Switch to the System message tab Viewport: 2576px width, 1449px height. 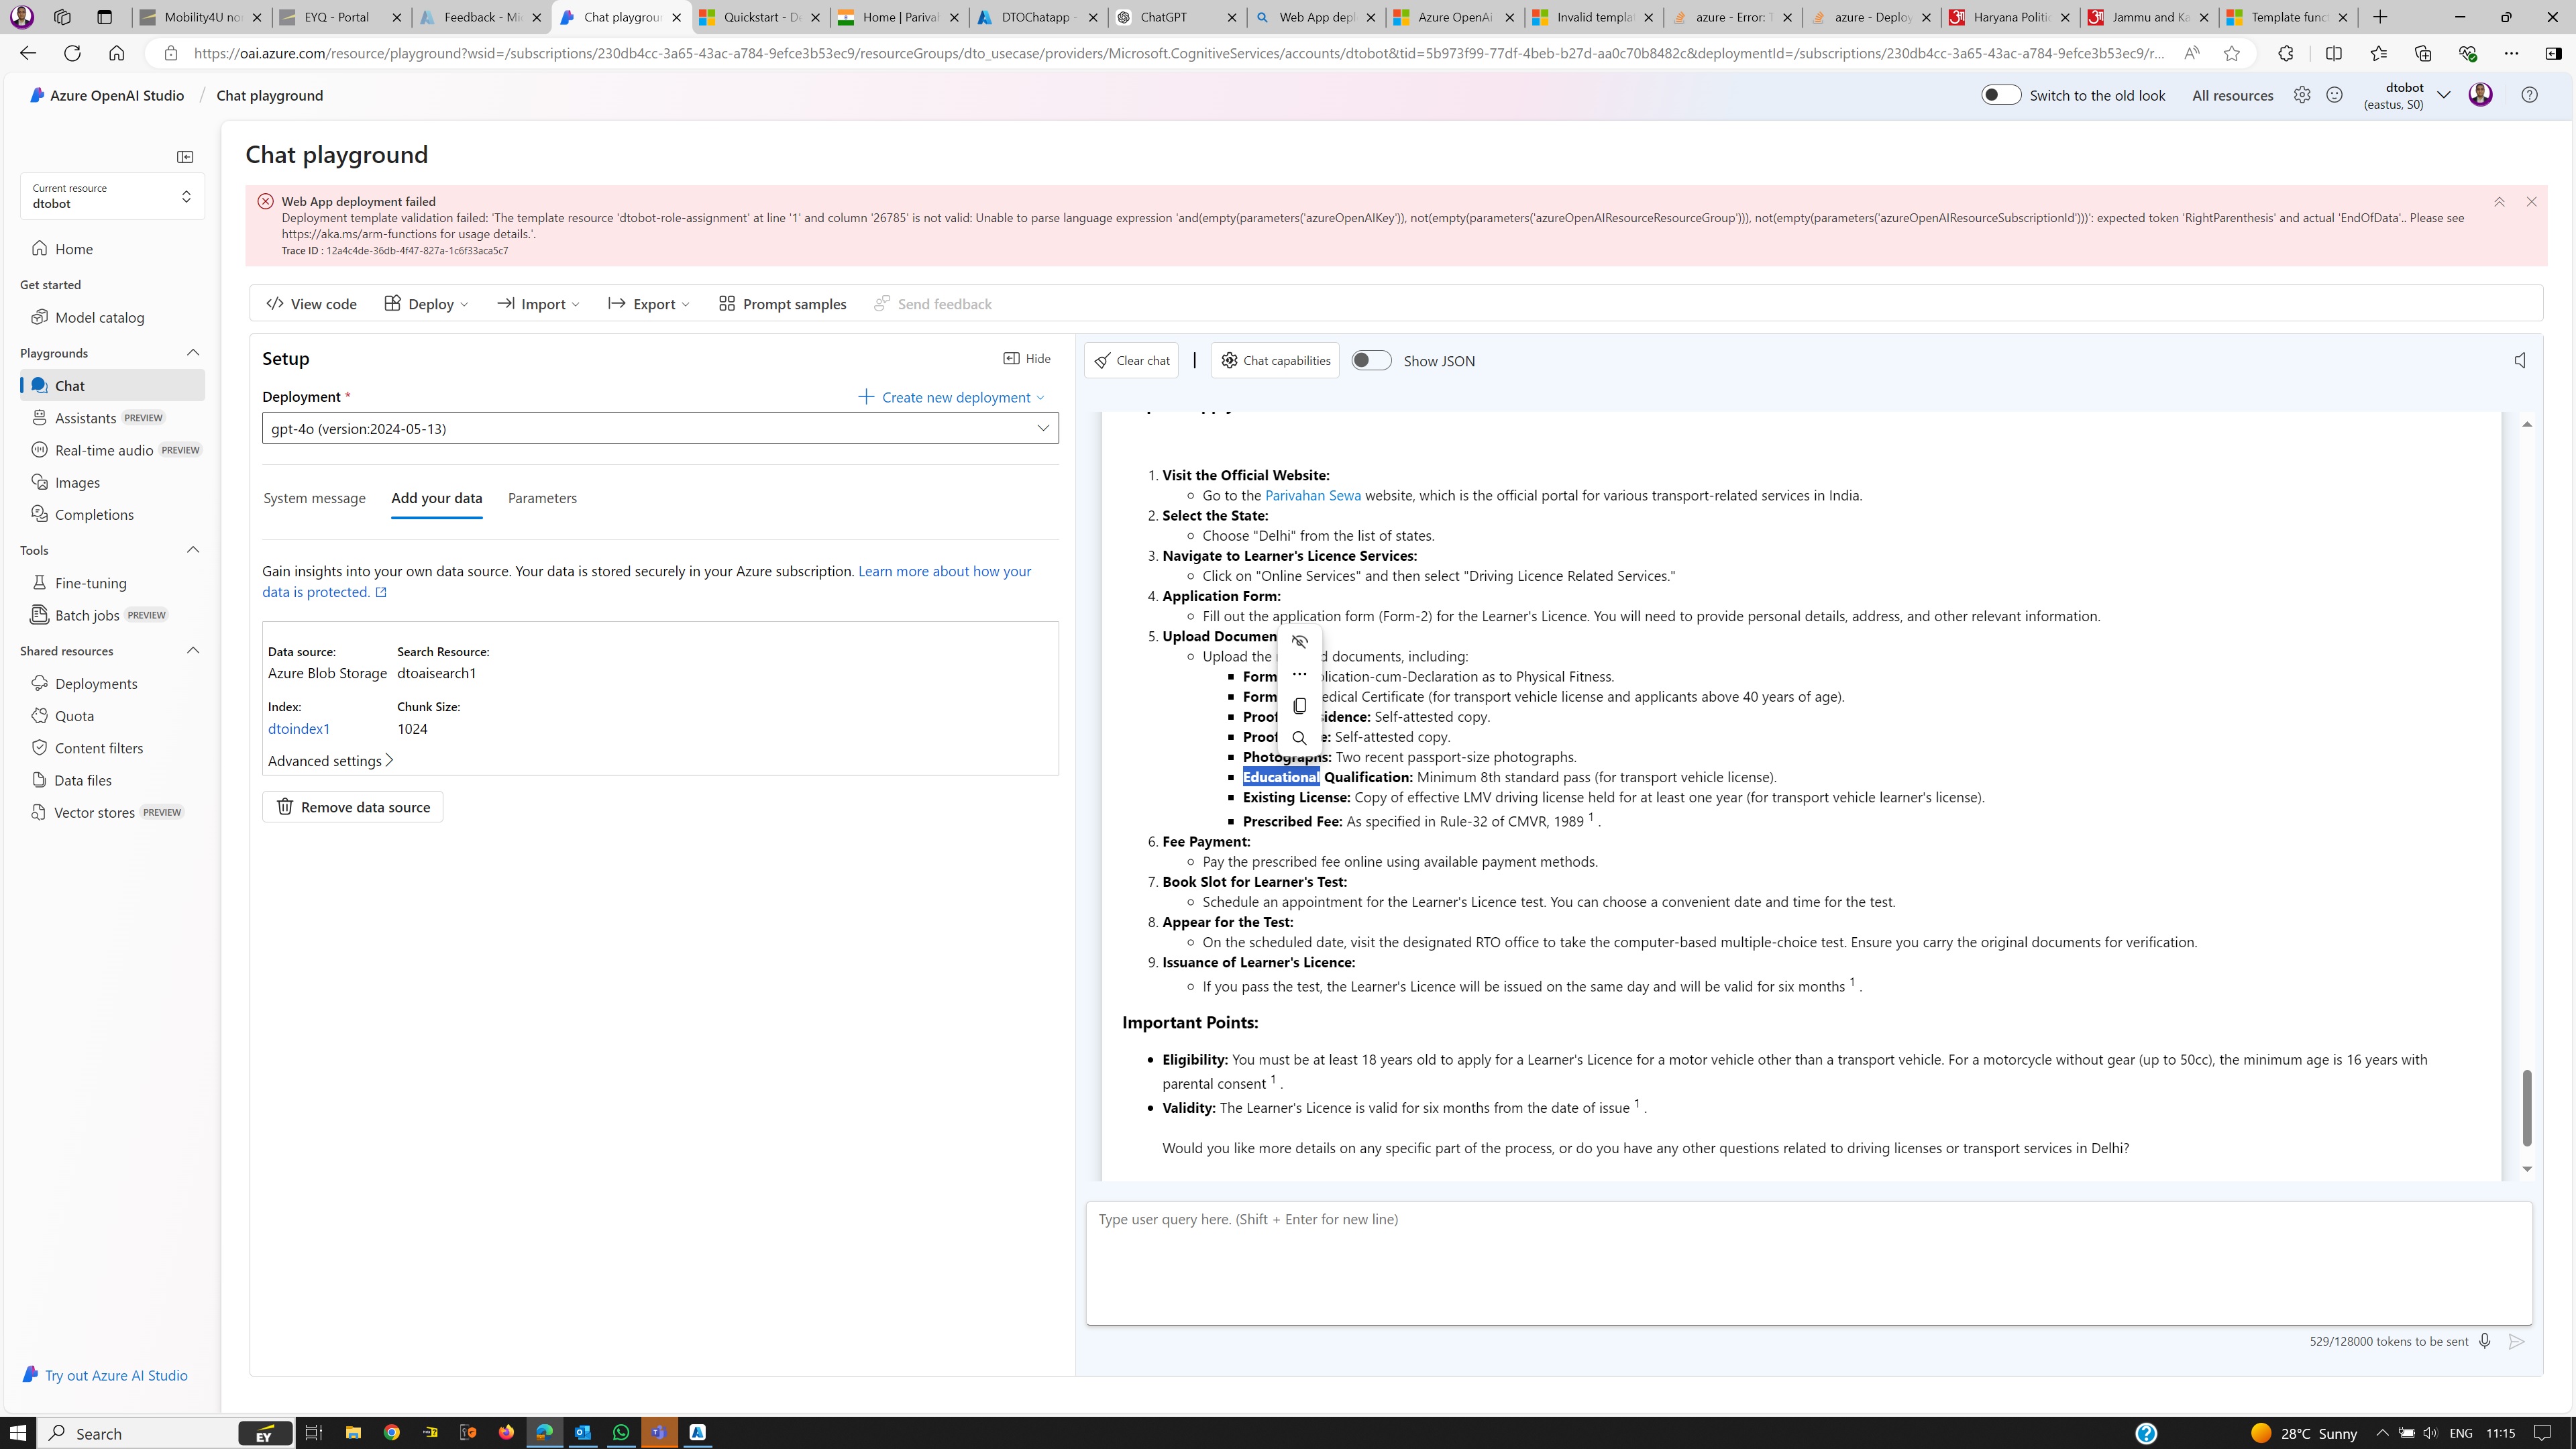(x=313, y=497)
